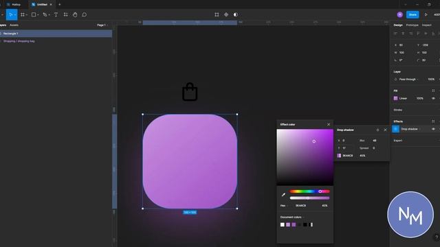The image size is (440, 247).
Task: Close the Effect color picker
Action: point(329,124)
